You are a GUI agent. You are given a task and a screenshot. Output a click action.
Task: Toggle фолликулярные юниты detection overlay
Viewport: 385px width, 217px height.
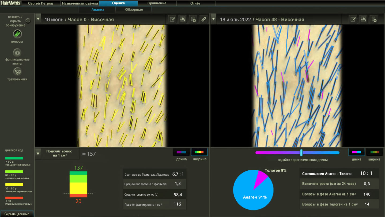(17, 53)
